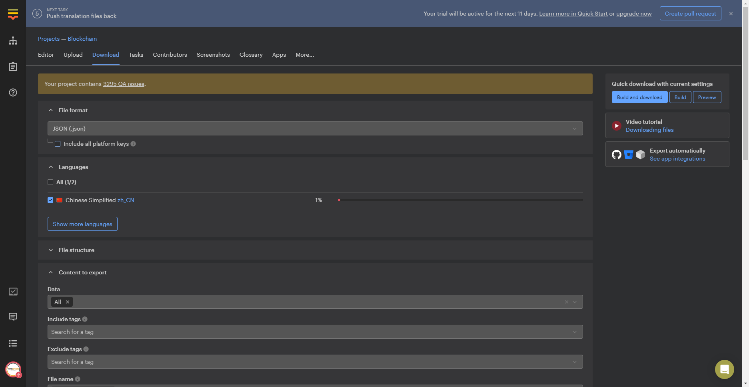Switch to the Contributors tab

[x=170, y=55]
